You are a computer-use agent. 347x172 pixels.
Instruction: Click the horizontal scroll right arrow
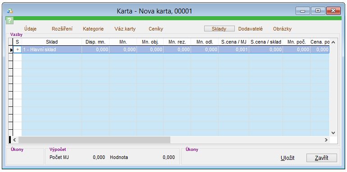click(326, 140)
